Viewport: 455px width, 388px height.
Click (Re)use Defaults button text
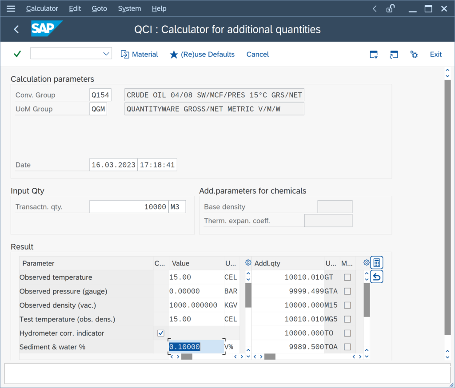(x=208, y=54)
